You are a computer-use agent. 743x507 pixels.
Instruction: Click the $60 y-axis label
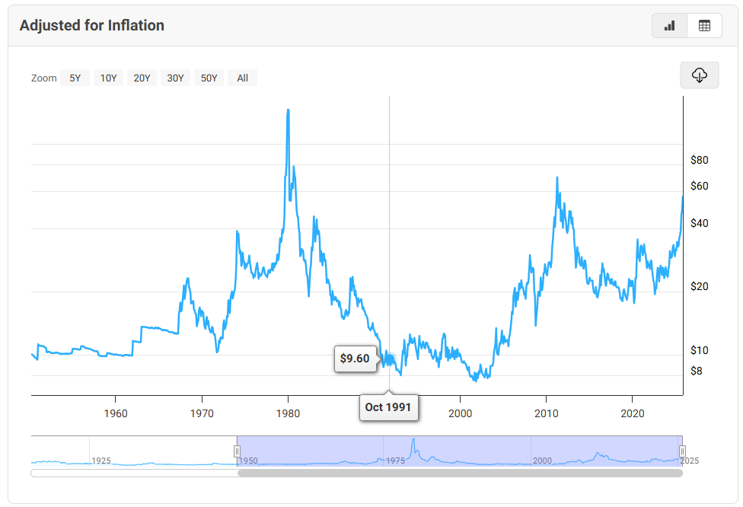[x=699, y=186]
